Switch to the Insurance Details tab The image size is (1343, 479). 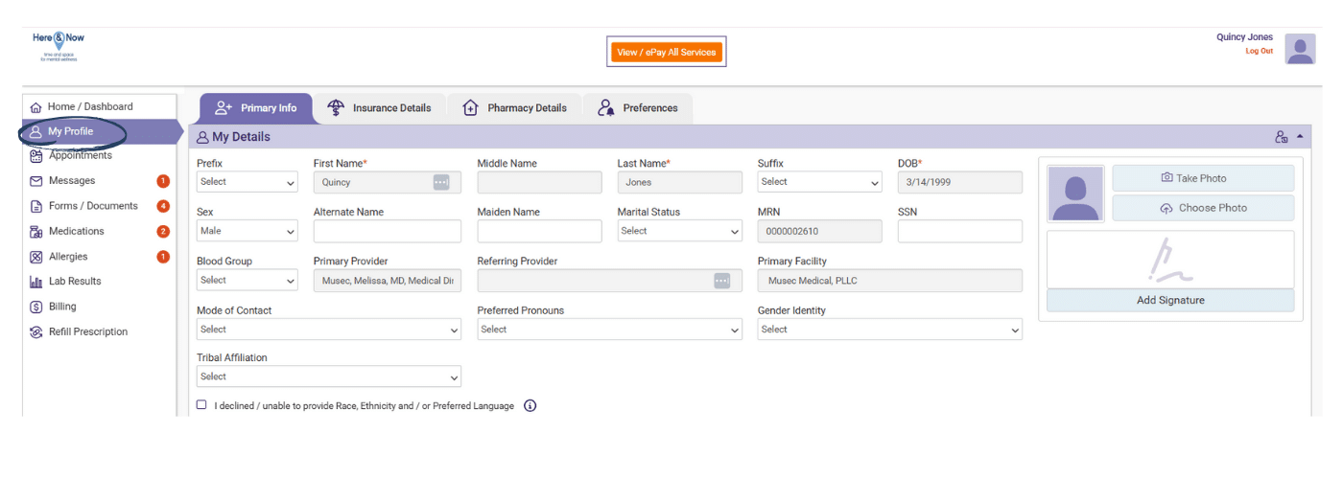click(379, 108)
